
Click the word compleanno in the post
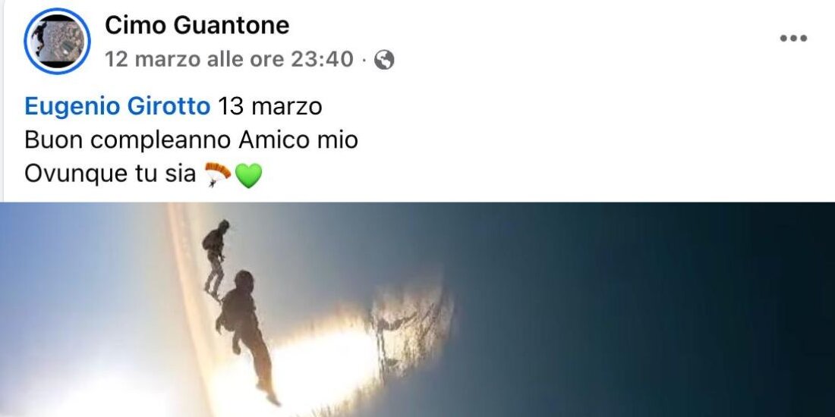click(160, 142)
